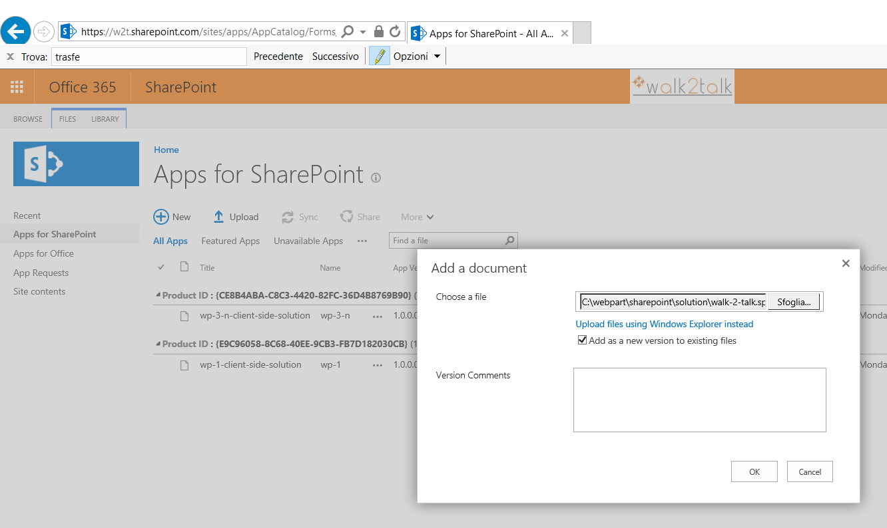Click the walk2talk logo
Screen dimensions: 887x528
pos(682,86)
